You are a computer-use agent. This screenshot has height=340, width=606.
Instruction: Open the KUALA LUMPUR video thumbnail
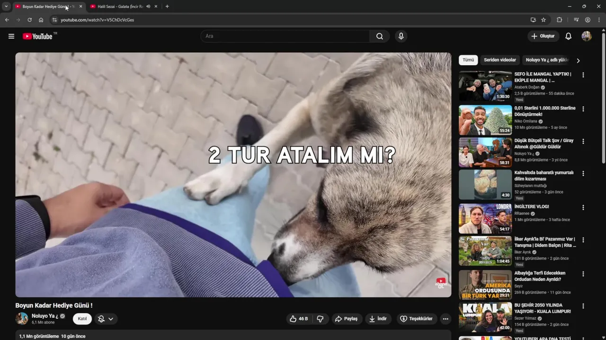click(485, 317)
